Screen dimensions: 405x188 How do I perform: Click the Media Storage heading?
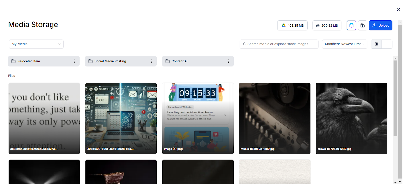33,25
